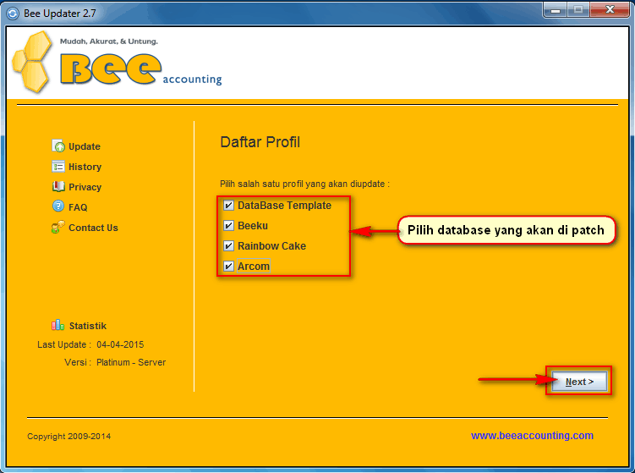This screenshot has height=473, width=635.
Task: Select the History menu text label
Action: pos(85,168)
